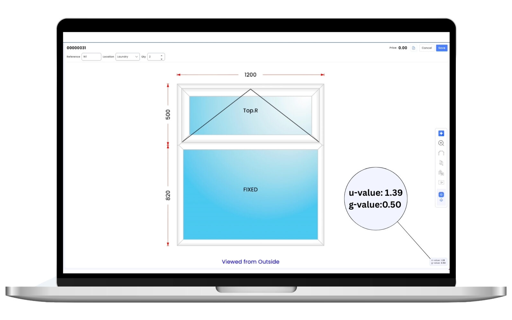Click the Reference input field containing W1
This screenshot has width=512, height=320.
[x=91, y=57]
